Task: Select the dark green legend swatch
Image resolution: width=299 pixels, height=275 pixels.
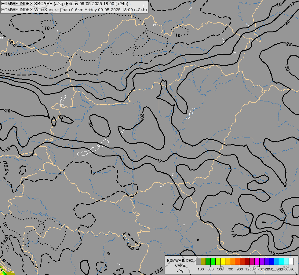Action: [208, 261]
